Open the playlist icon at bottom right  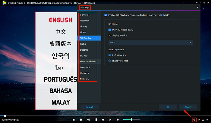coord(207,120)
